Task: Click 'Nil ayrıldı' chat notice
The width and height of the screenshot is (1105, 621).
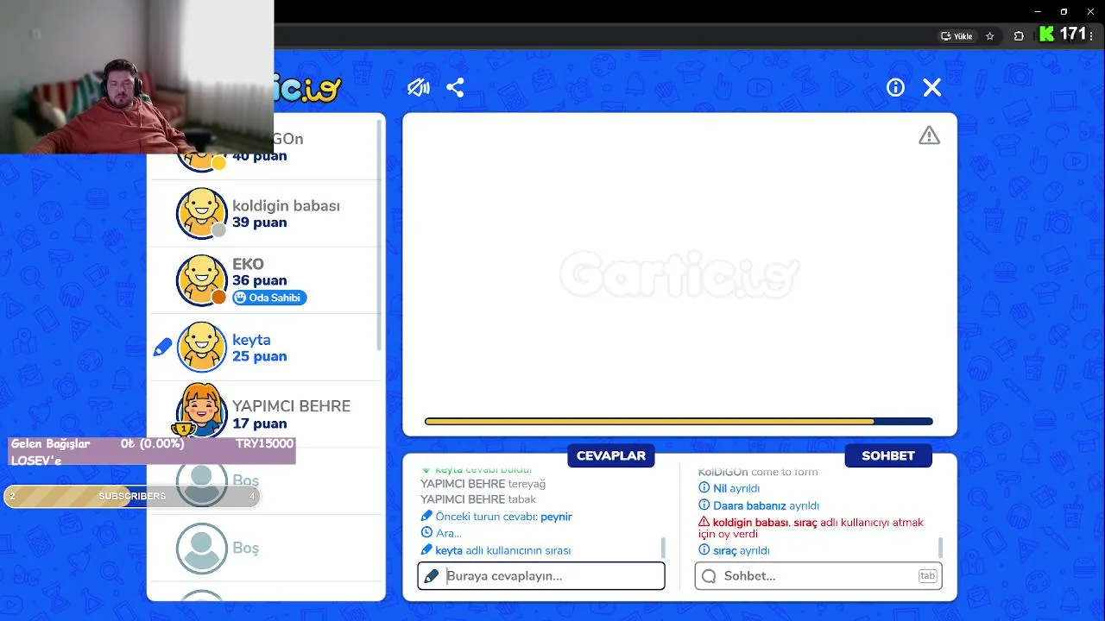Action: 729,488
